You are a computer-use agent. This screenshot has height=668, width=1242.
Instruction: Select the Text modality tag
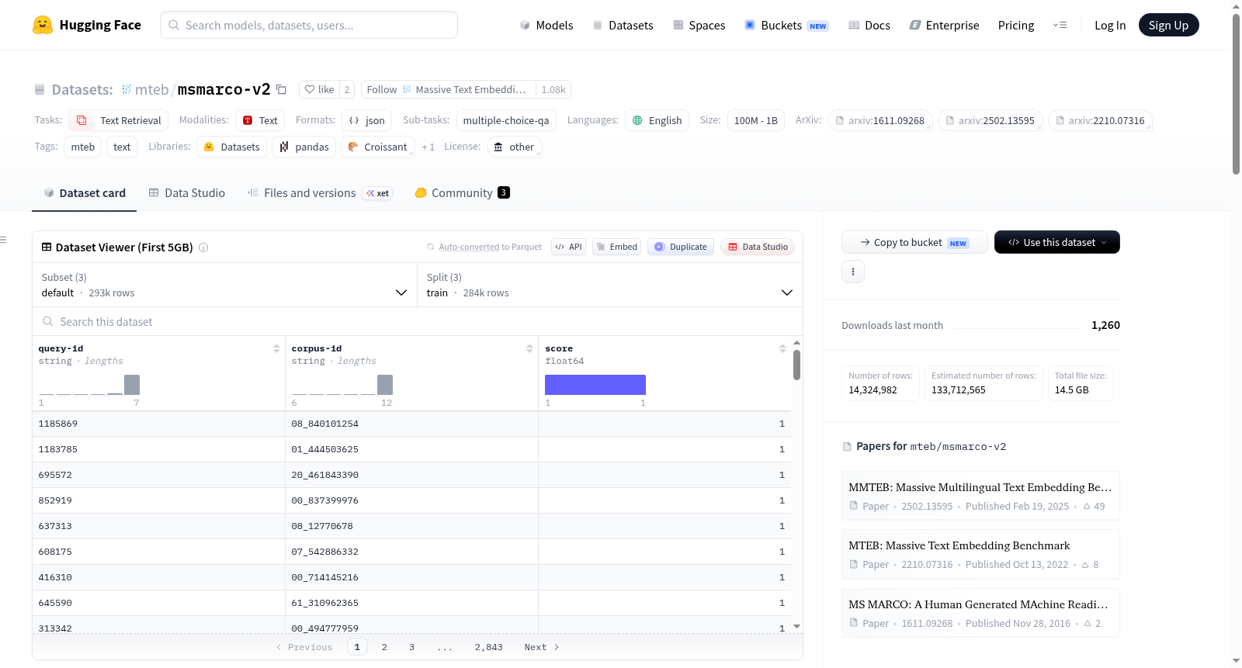260,120
